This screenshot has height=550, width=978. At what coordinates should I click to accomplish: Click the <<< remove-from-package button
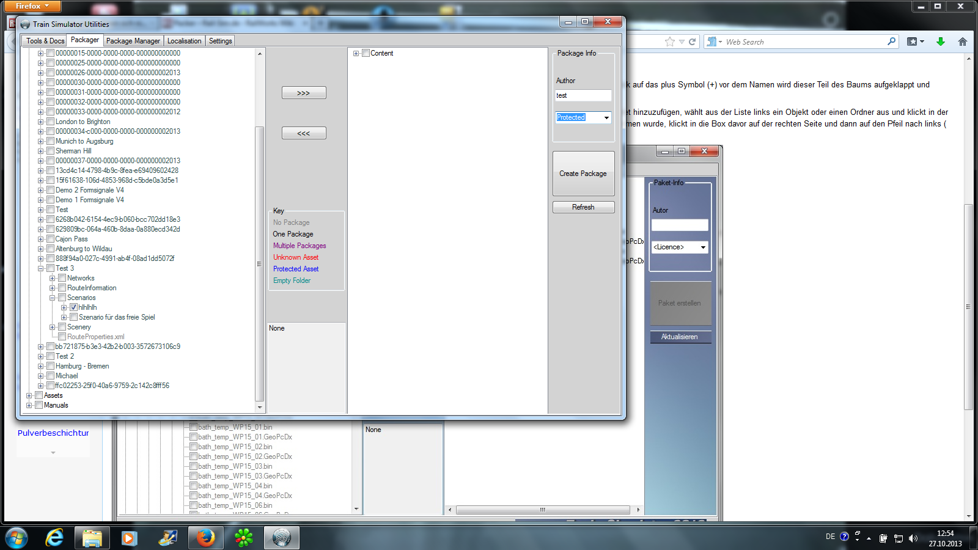tap(304, 133)
